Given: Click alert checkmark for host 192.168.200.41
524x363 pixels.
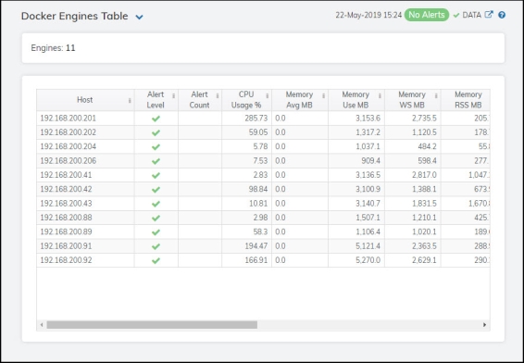Looking at the screenshot, I should click(156, 176).
